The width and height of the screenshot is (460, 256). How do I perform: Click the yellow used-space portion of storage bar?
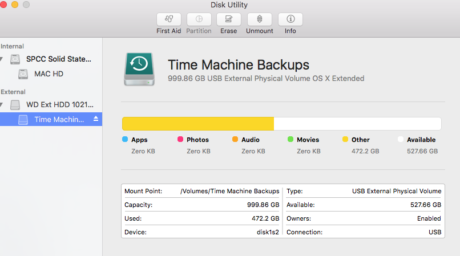point(197,124)
